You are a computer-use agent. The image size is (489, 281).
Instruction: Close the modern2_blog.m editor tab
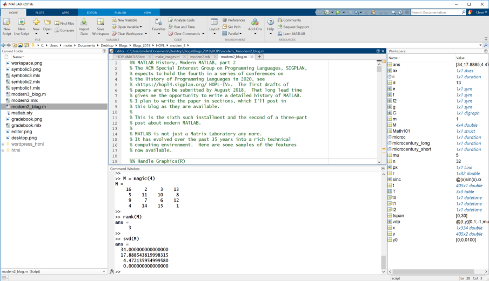(252, 57)
